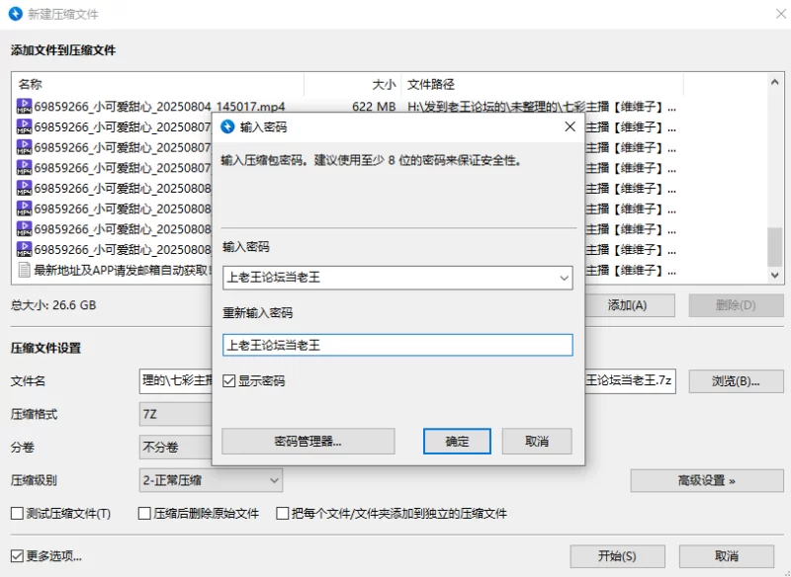791x577 pixels.
Task: Sort file list by 大小 column header
Action: pos(353,84)
